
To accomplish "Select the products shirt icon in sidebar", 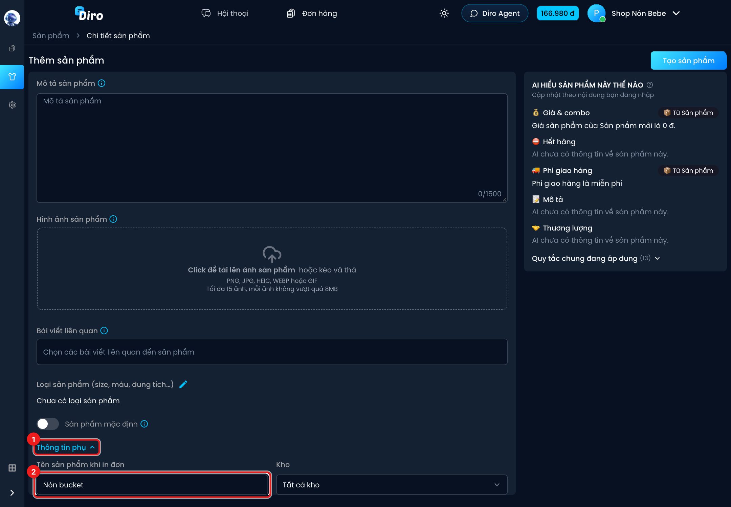I will 12,77.
